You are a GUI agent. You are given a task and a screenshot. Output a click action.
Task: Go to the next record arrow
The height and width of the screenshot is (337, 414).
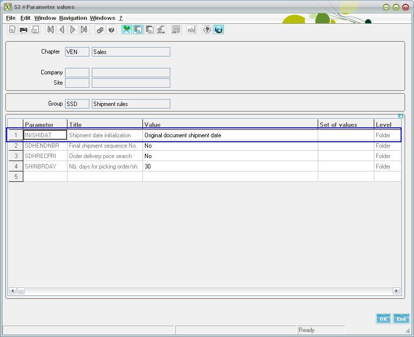coord(73,30)
